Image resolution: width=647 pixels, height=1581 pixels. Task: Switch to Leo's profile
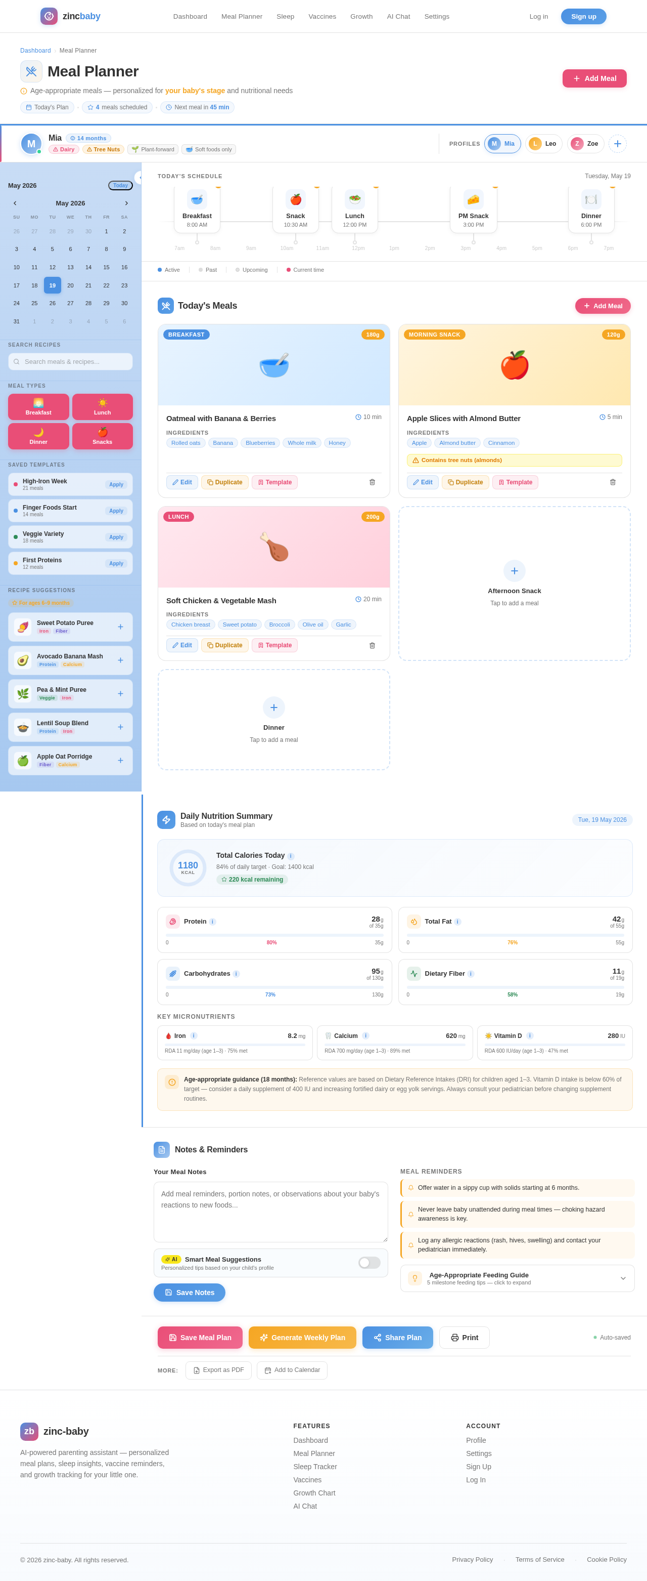coord(543,144)
